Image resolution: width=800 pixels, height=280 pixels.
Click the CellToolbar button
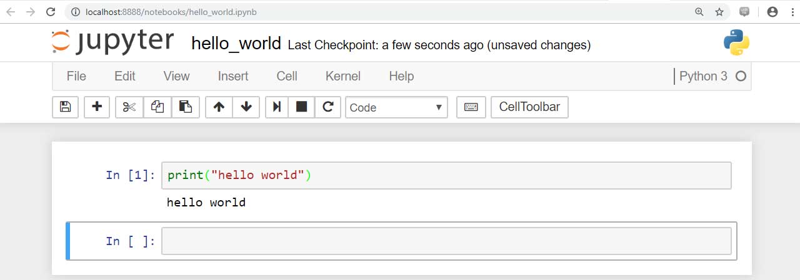click(529, 107)
